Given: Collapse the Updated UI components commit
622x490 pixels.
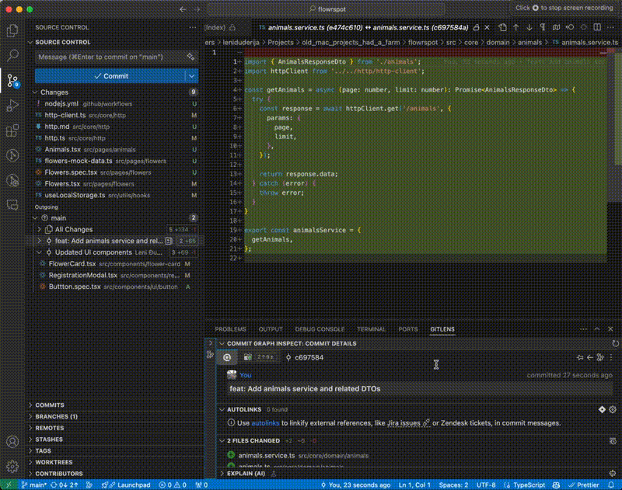Looking at the screenshot, I should (x=40, y=252).
